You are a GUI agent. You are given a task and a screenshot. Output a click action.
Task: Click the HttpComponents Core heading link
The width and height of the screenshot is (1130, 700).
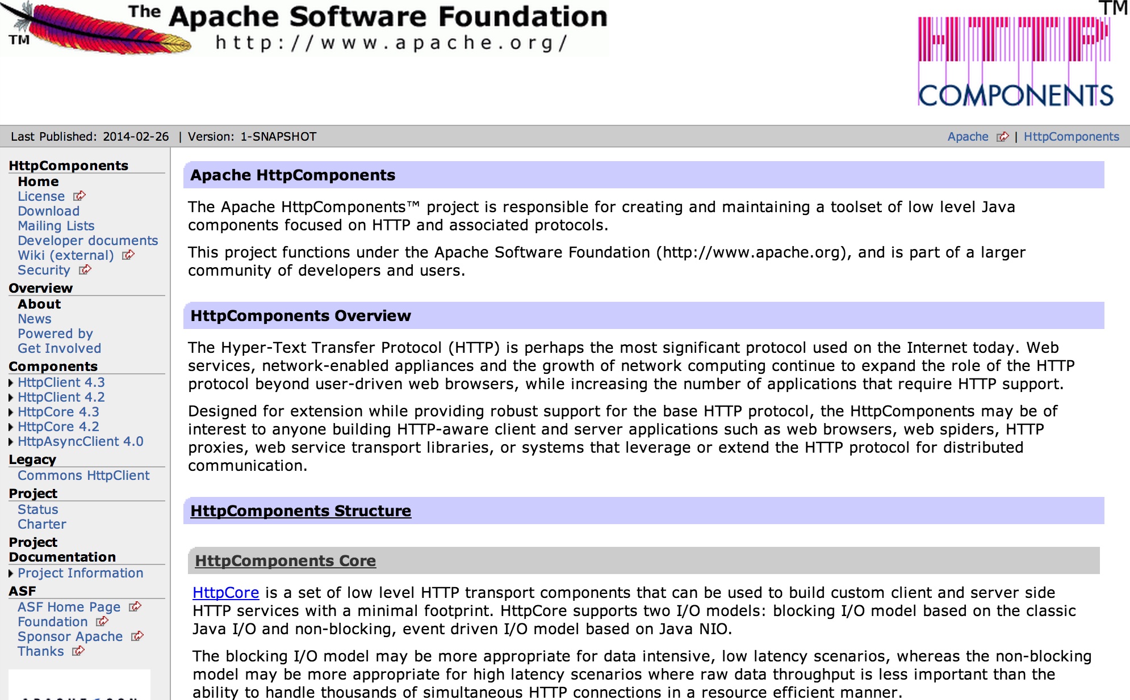point(286,561)
